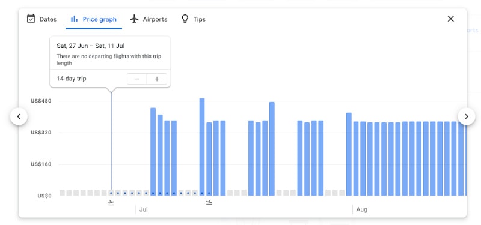Click the return plane marker under the graph

point(209,202)
